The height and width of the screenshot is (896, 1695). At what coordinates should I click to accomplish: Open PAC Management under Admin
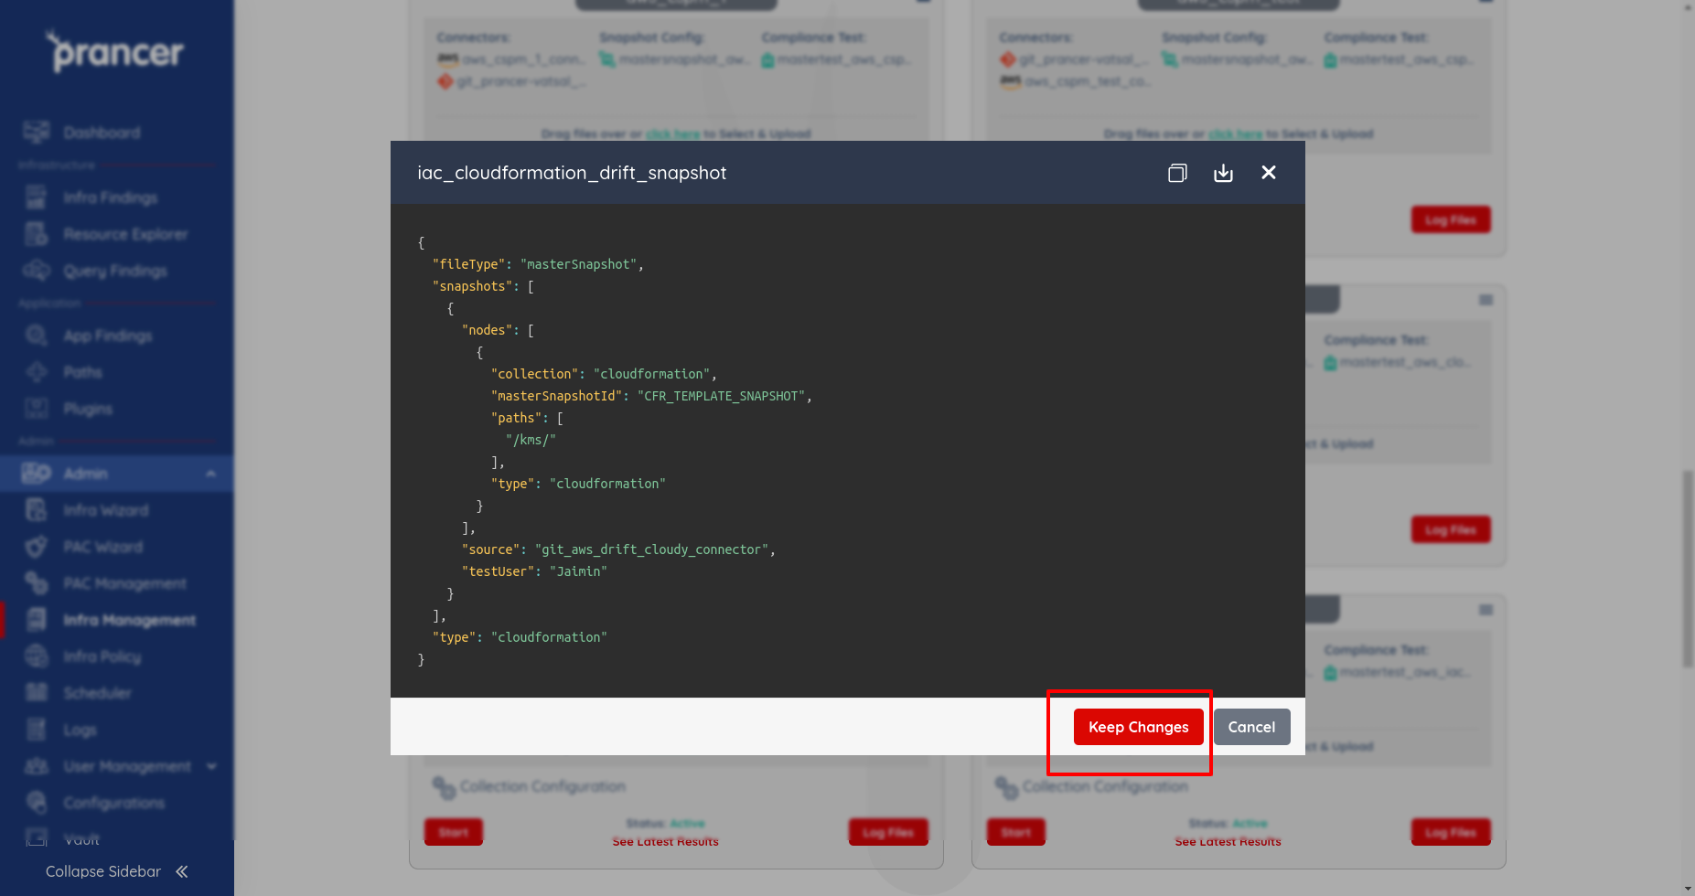coord(124,583)
